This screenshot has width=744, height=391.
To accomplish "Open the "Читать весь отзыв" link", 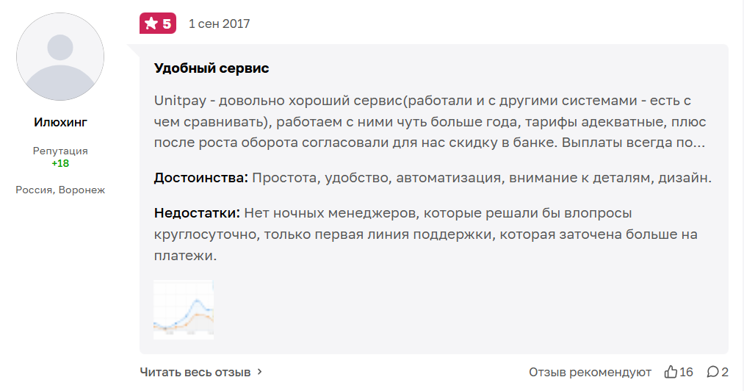I will [x=195, y=372].
